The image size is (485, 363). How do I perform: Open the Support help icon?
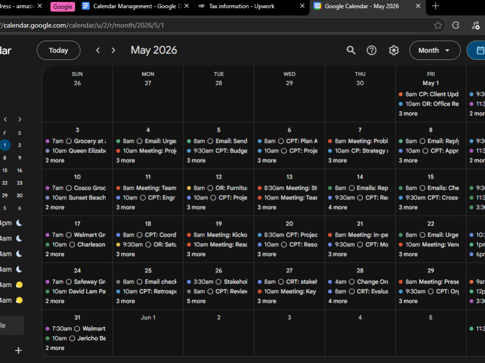pyautogui.click(x=372, y=50)
